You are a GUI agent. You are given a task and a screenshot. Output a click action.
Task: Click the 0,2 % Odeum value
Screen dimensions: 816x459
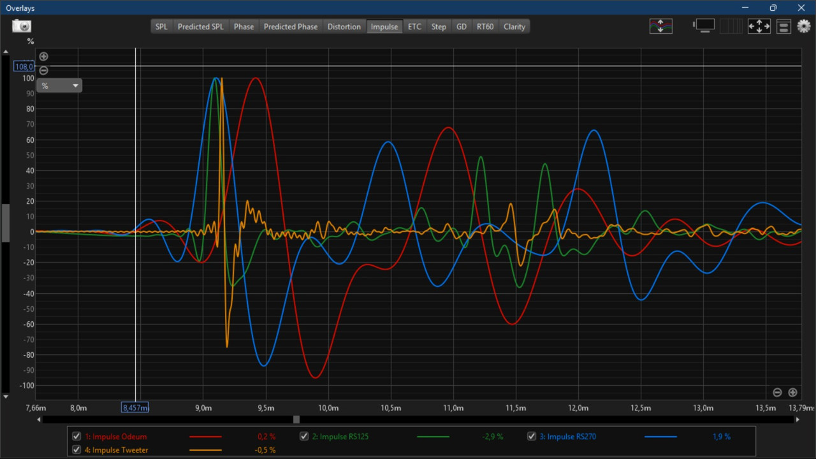tap(266, 437)
